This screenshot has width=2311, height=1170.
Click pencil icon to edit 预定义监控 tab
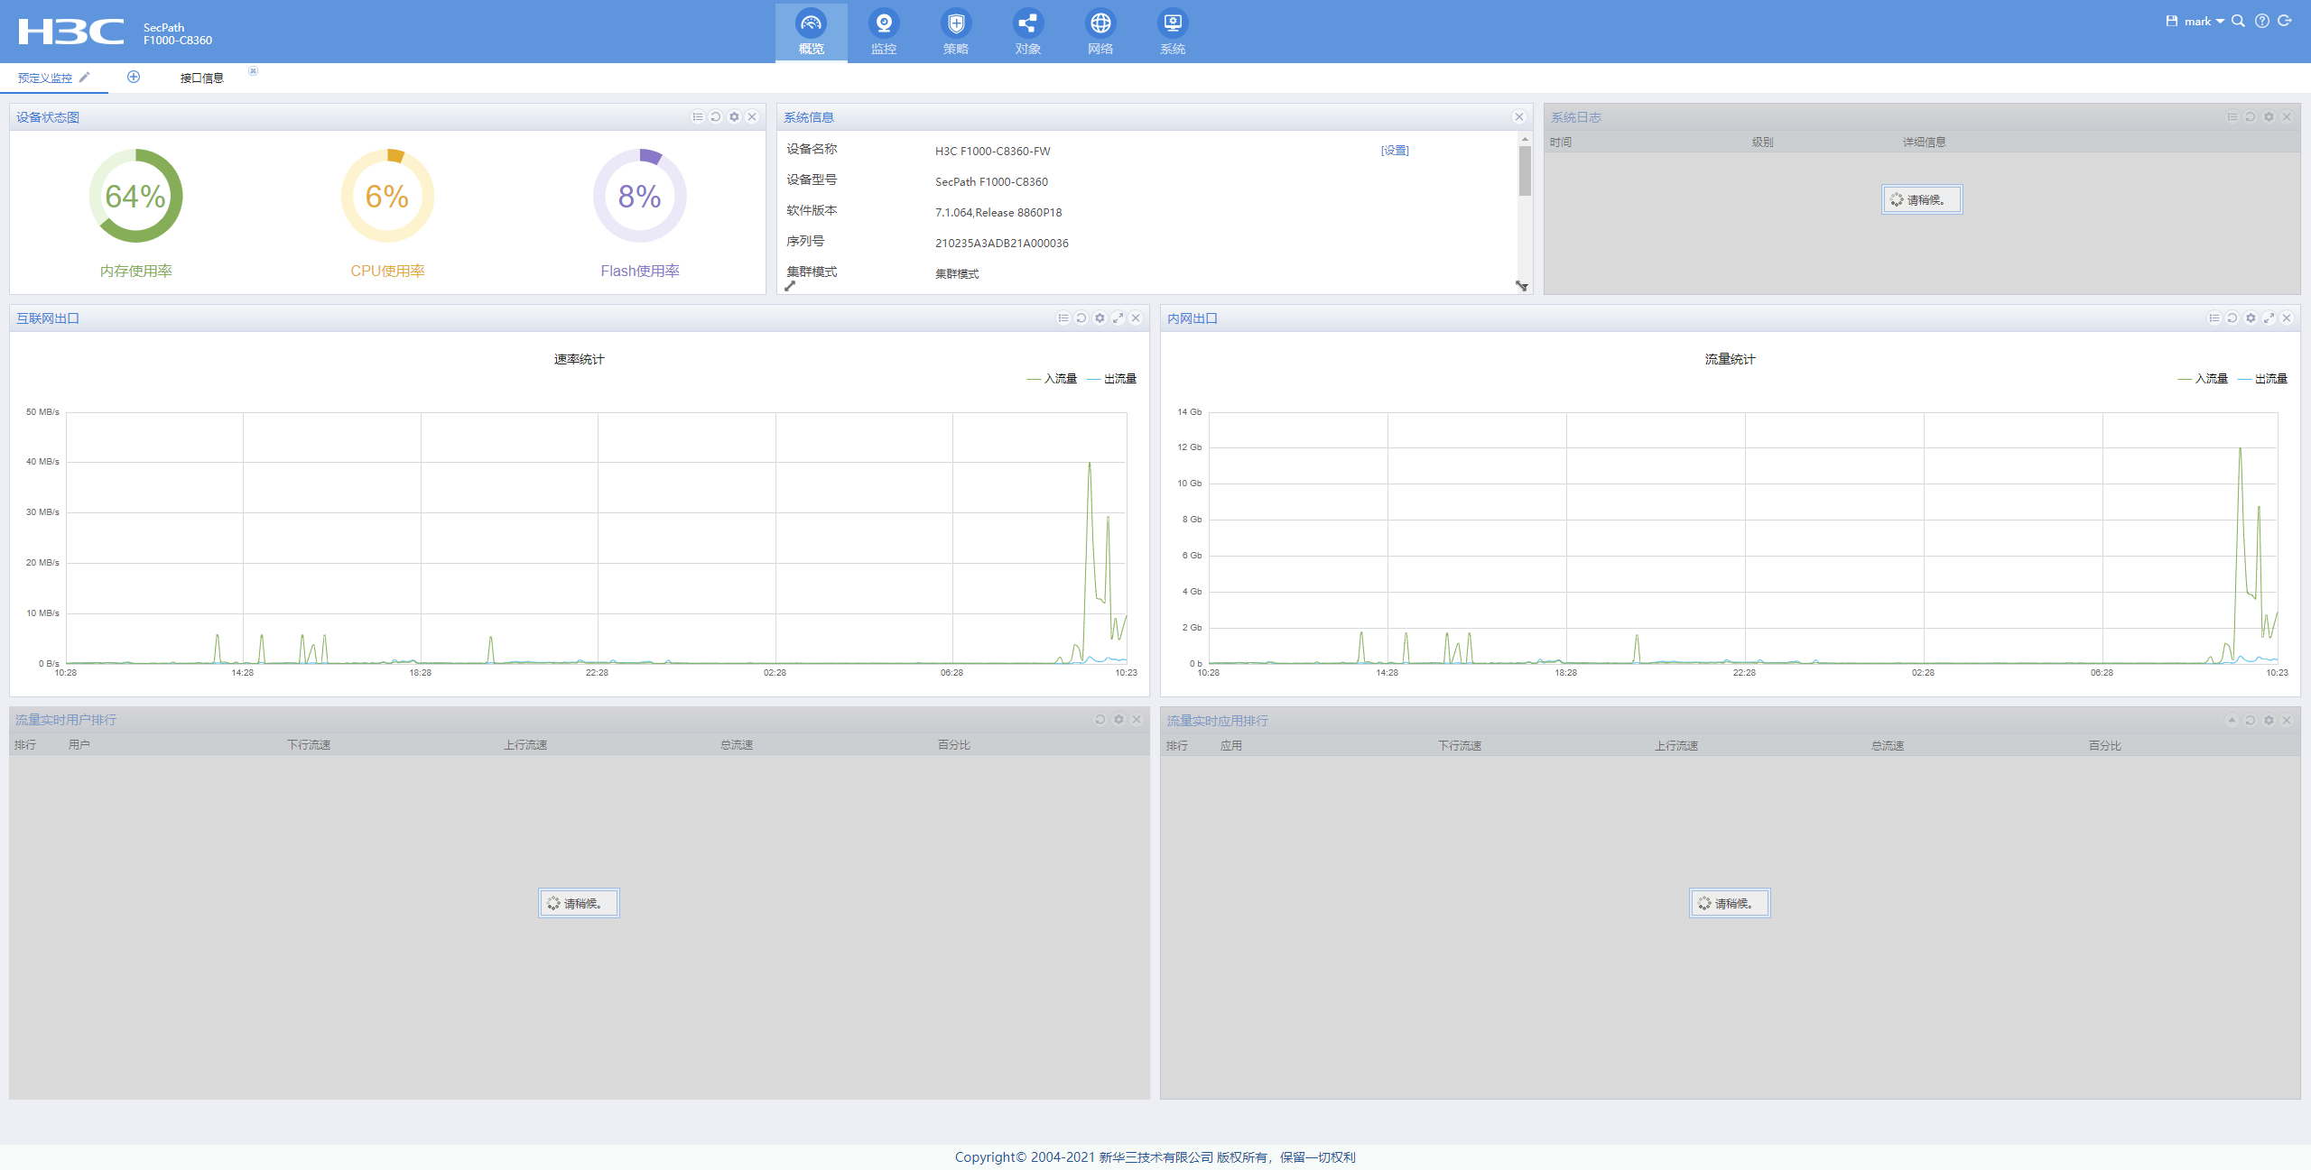85,78
